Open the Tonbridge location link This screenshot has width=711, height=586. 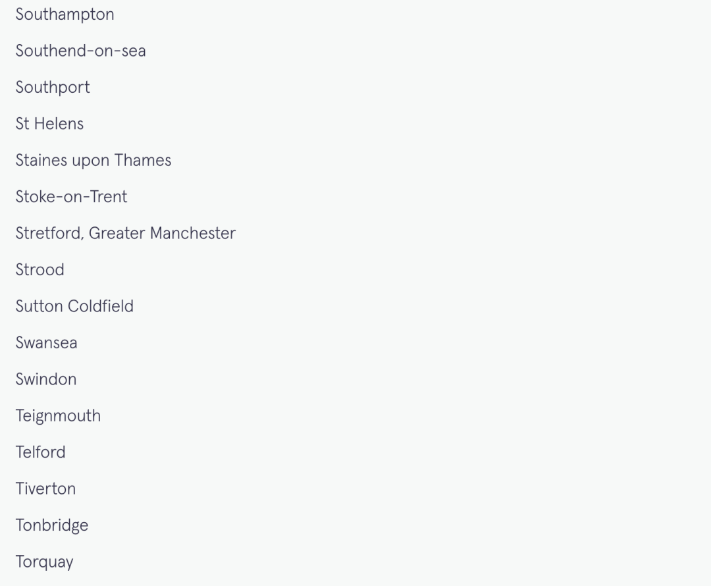[x=51, y=525]
